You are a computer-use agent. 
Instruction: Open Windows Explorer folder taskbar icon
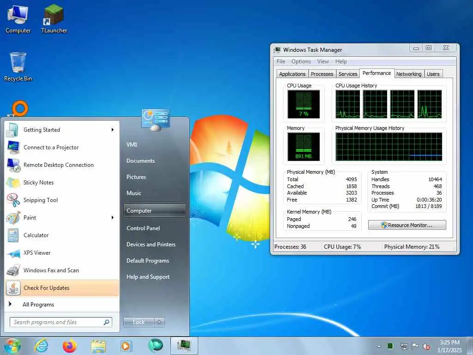point(98,346)
